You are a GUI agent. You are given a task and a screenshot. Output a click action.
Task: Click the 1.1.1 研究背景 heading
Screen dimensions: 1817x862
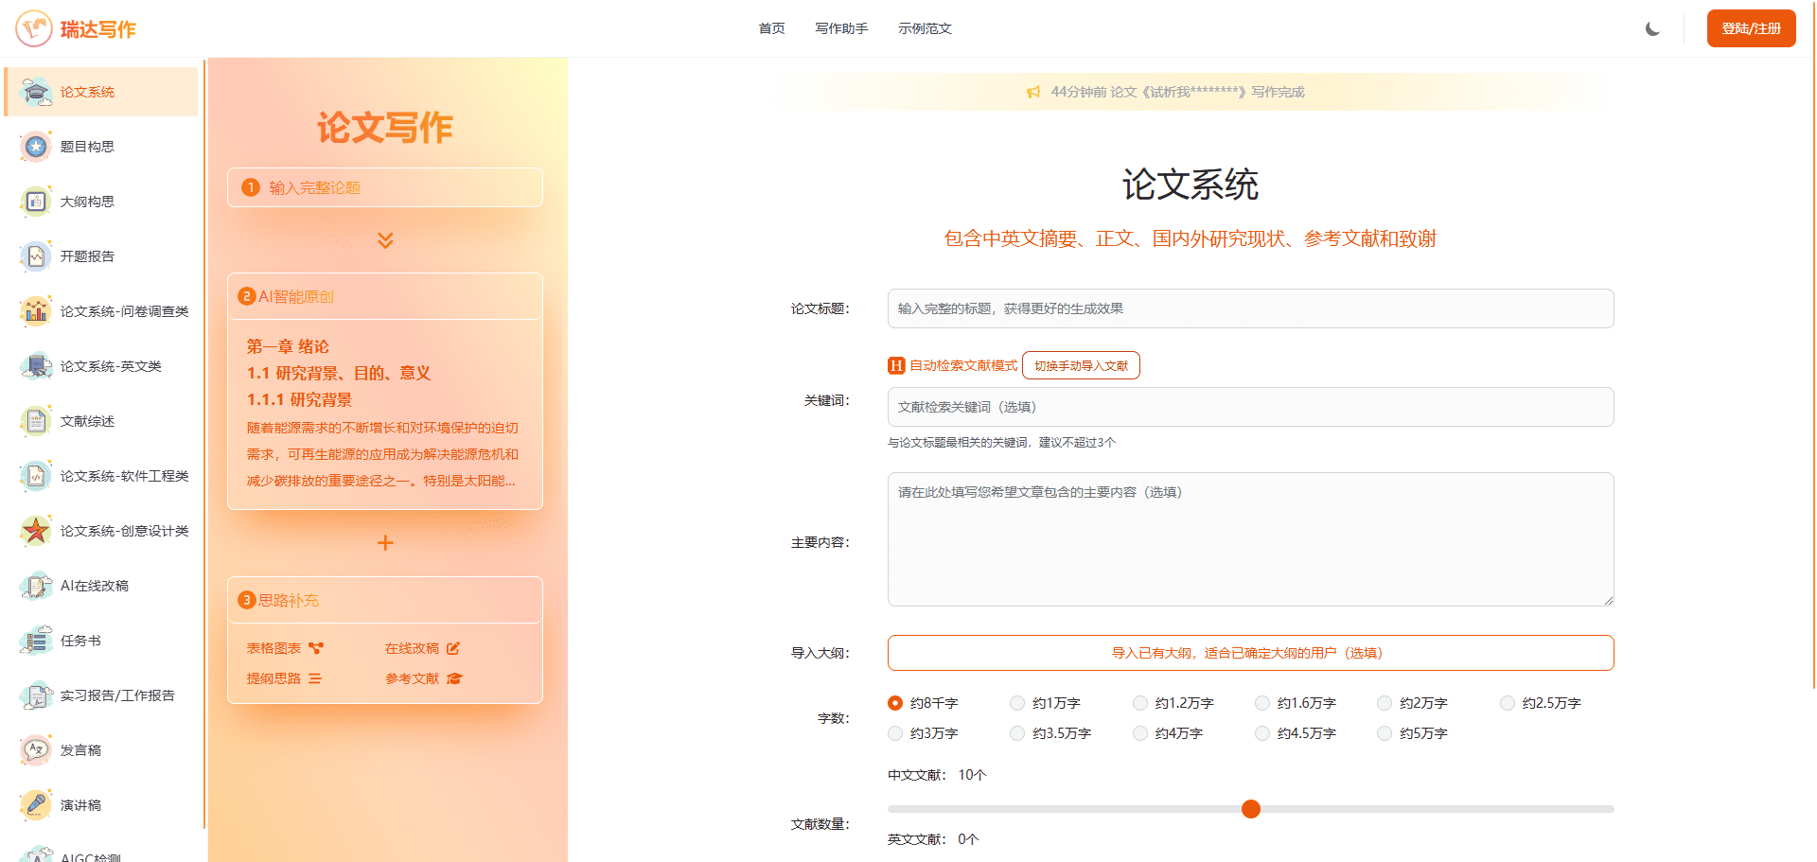[x=299, y=399]
